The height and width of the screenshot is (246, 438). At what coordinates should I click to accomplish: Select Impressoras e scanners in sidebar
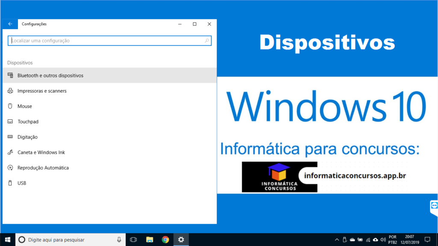[x=42, y=91]
